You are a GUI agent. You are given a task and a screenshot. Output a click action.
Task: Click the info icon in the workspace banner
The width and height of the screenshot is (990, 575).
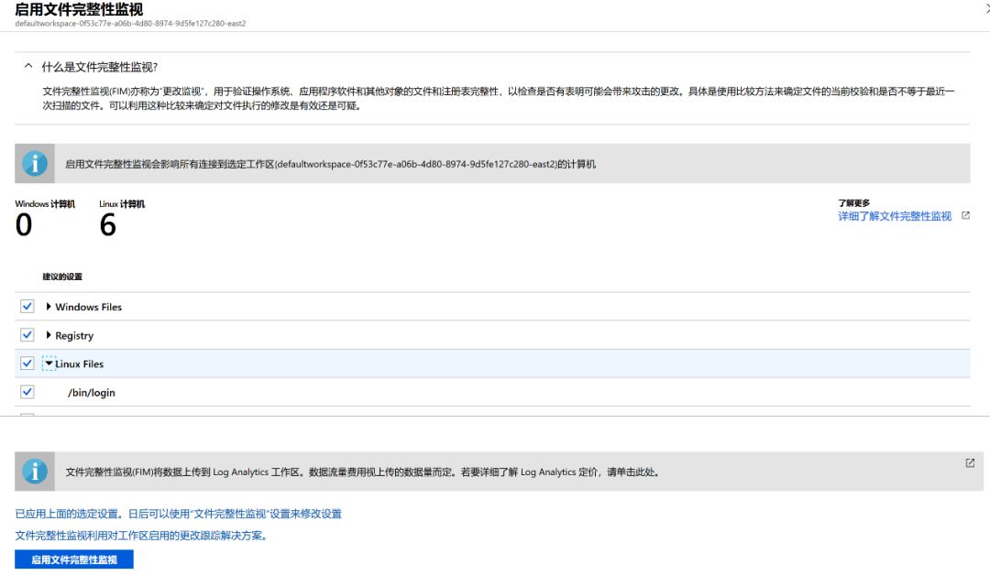coord(35,164)
